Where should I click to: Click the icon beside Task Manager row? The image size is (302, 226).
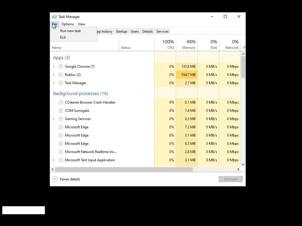tap(61, 83)
